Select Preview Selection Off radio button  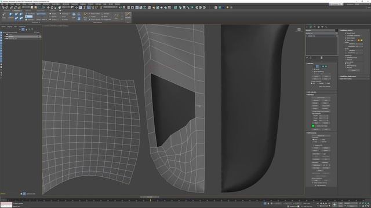312,83
